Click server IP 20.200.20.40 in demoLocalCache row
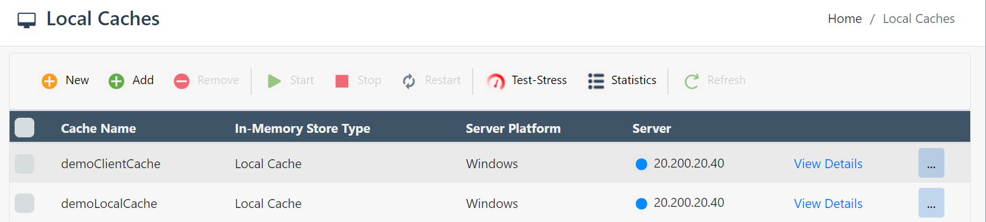The width and height of the screenshot is (986, 222). (x=689, y=202)
